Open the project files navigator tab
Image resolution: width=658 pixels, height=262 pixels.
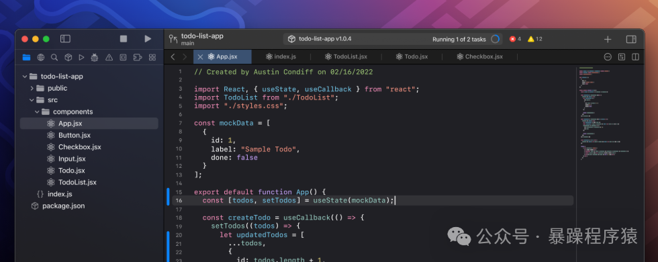(x=26, y=58)
